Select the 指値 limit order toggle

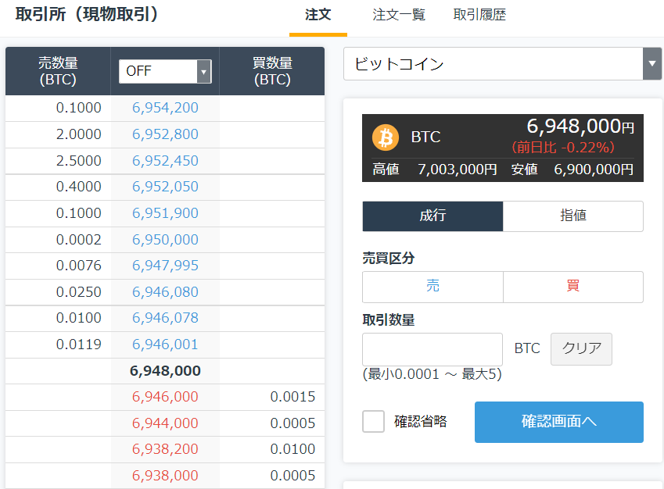573,216
